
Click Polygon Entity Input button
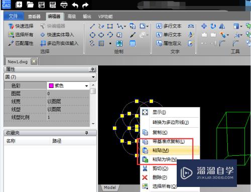60,43
